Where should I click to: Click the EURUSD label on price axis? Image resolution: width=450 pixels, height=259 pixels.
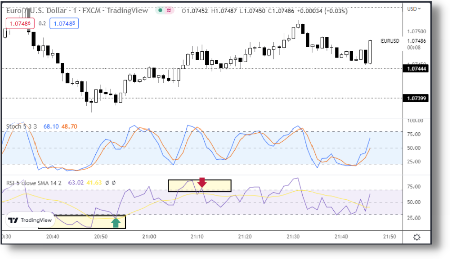pyautogui.click(x=390, y=41)
